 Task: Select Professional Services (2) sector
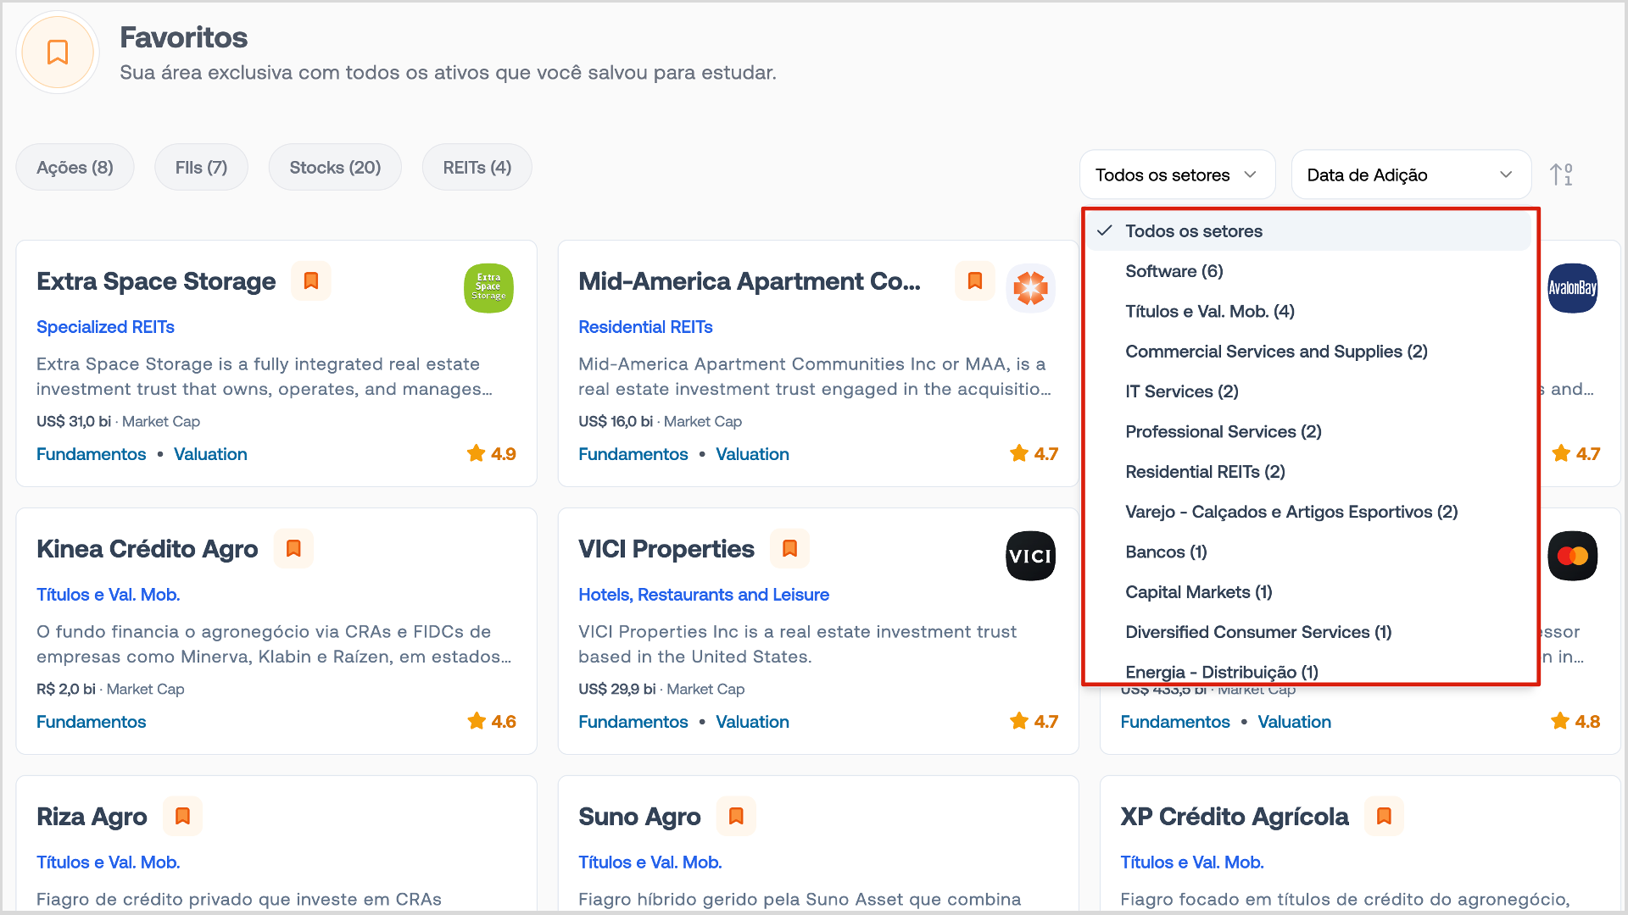tap(1309, 432)
